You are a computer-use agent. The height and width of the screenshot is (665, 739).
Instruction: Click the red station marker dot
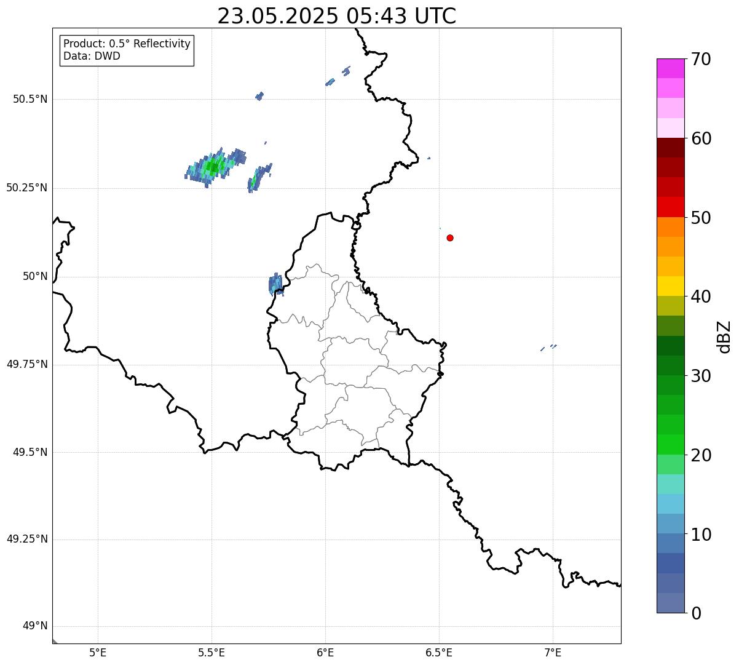[x=450, y=237]
